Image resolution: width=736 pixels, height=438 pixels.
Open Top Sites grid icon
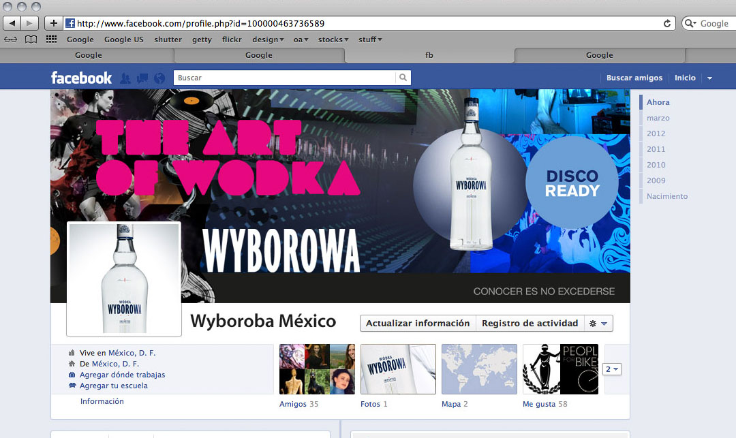click(51, 40)
